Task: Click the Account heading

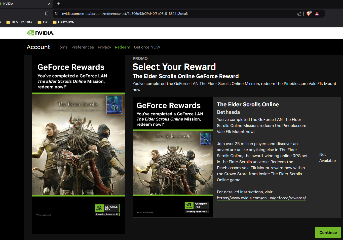Action: click(38, 47)
